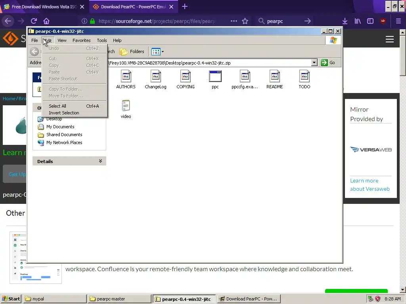This screenshot has height=304, width=406.
Task: Click the page scrollbar up arrow
Action: [403, 32]
